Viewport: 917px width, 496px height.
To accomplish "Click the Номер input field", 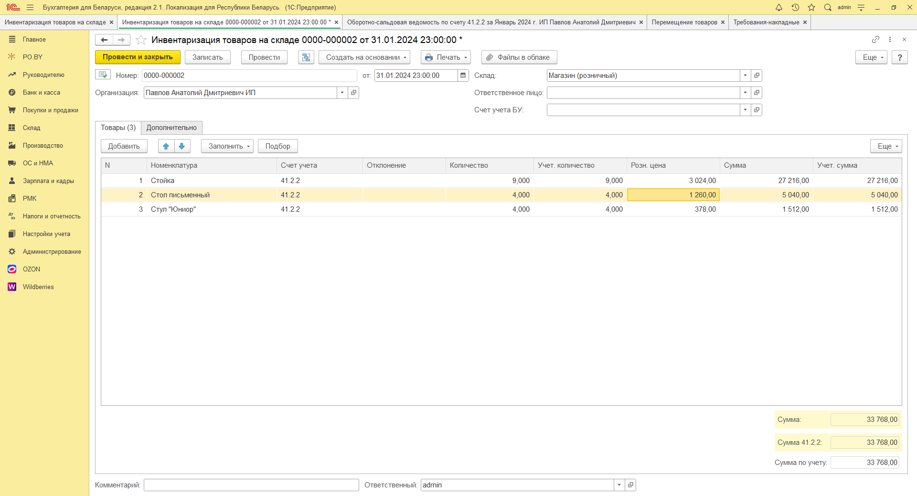I will pos(249,75).
